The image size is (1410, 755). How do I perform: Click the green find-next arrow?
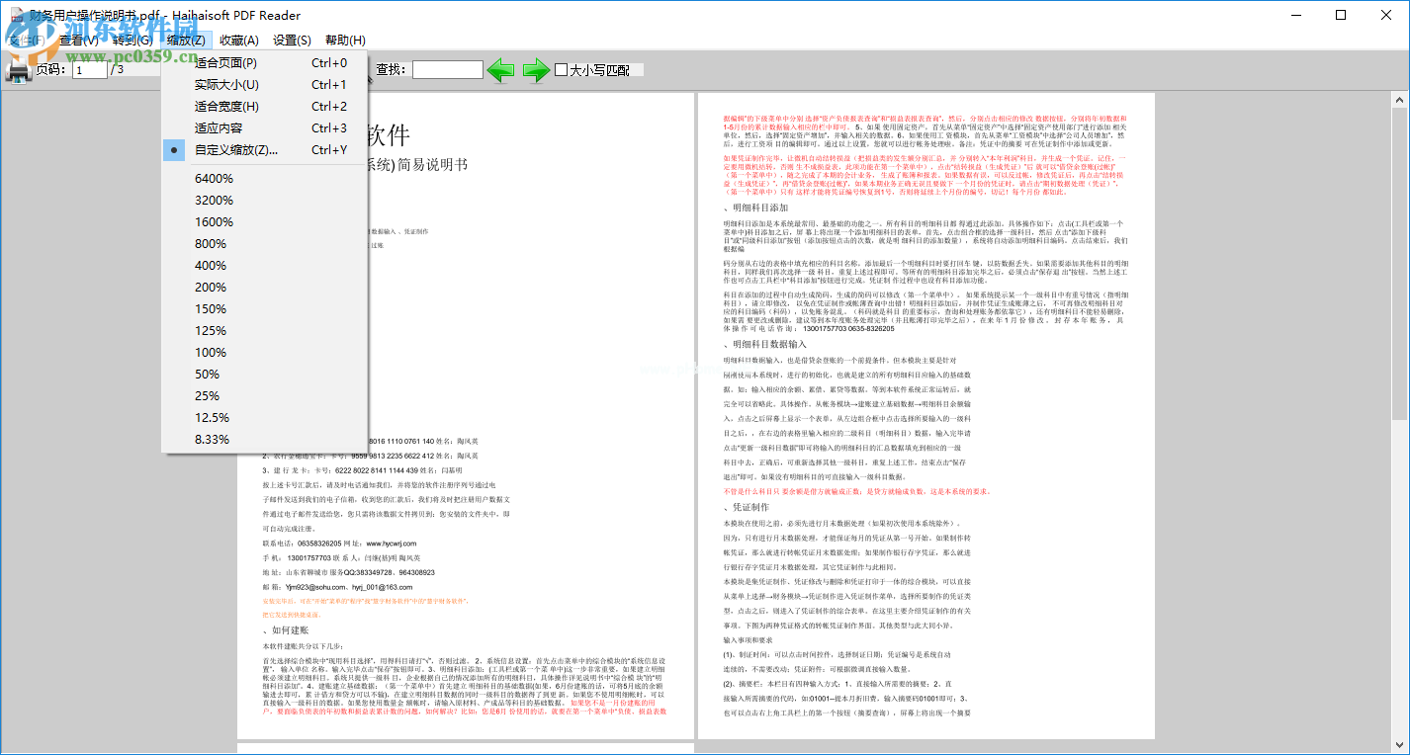click(x=536, y=70)
